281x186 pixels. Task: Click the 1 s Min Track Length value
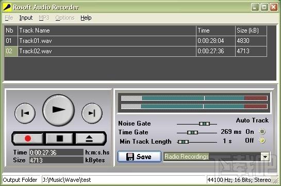(x=227, y=141)
